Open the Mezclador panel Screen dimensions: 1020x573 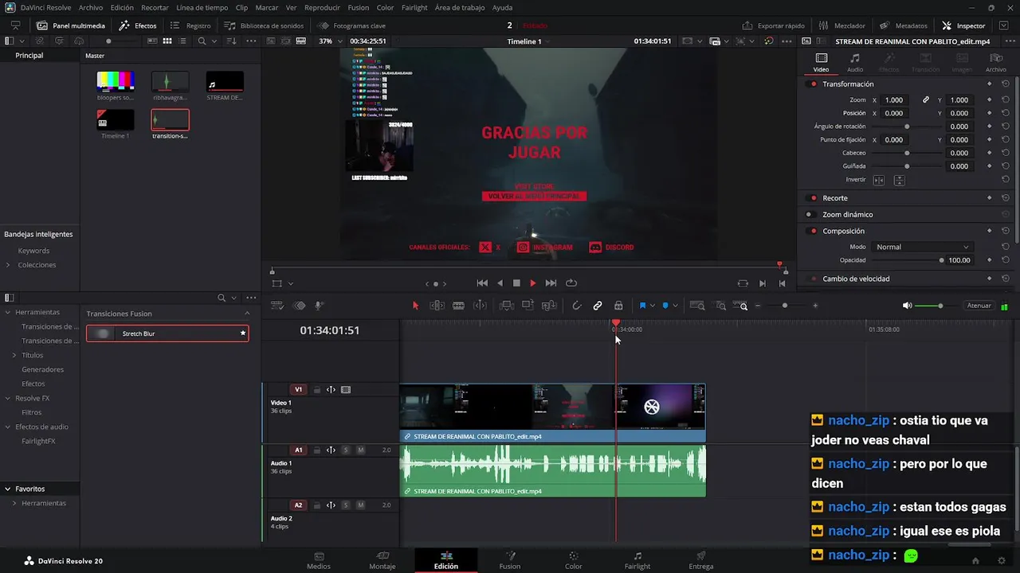841,25
